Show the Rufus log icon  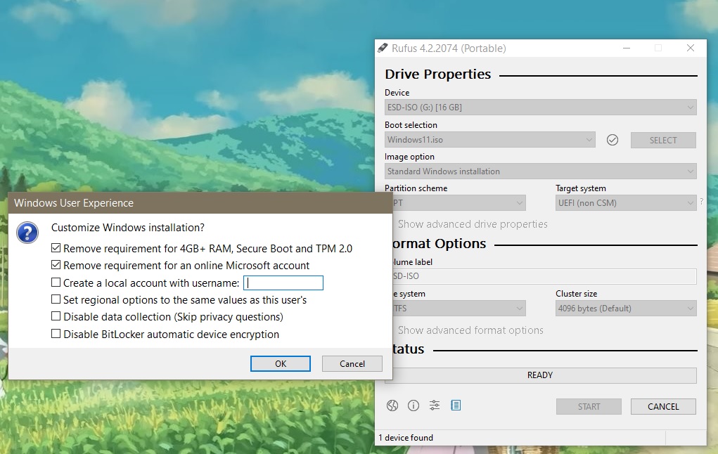coord(456,406)
